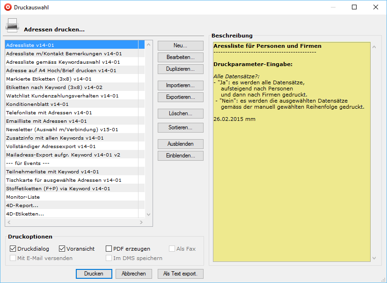Screen dimensions: 387x283
Task: Hide entry with Ausblenden button
Action: point(180,144)
